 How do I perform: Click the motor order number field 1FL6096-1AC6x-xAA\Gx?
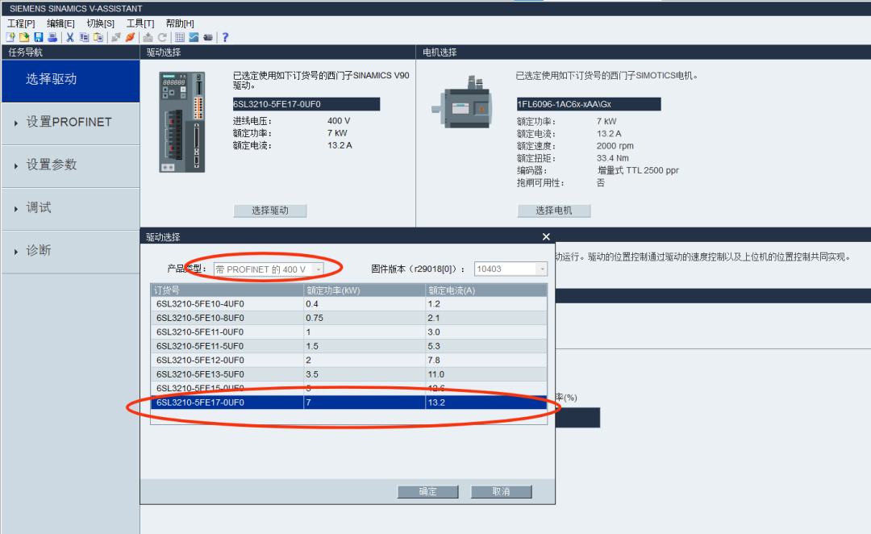[x=589, y=105]
